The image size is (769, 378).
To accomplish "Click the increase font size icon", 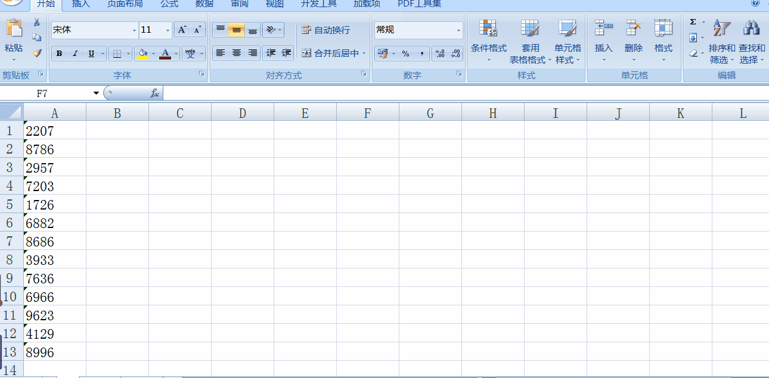I will [x=182, y=30].
